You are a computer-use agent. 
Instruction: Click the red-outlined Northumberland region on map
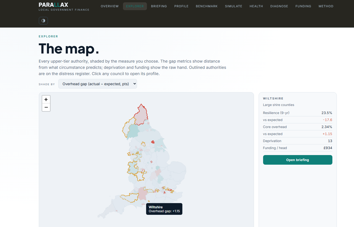pyautogui.click(x=141, y=115)
